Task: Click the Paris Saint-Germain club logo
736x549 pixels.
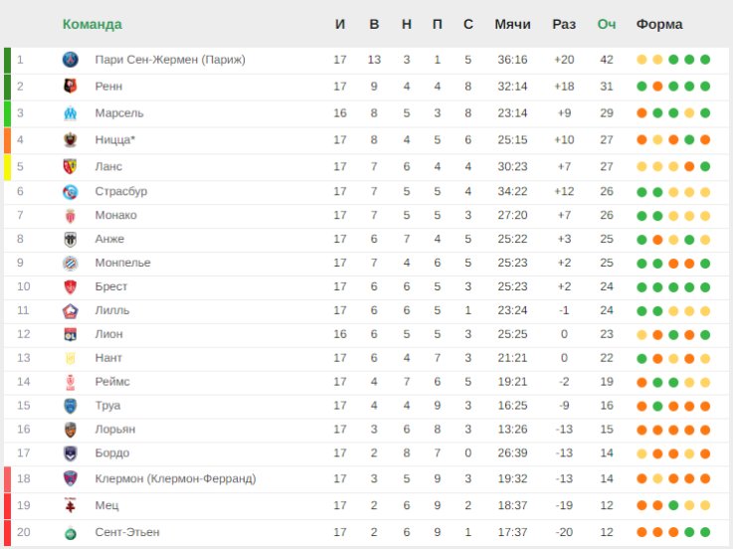Action: [x=71, y=60]
